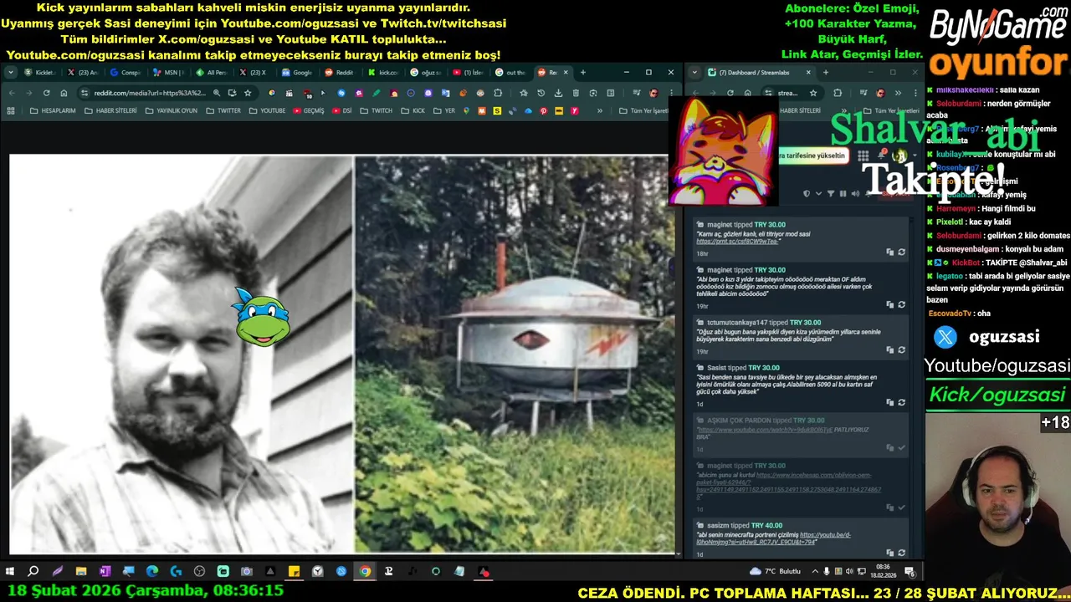Open Chrome three-dot menu in left browser

tap(670, 93)
